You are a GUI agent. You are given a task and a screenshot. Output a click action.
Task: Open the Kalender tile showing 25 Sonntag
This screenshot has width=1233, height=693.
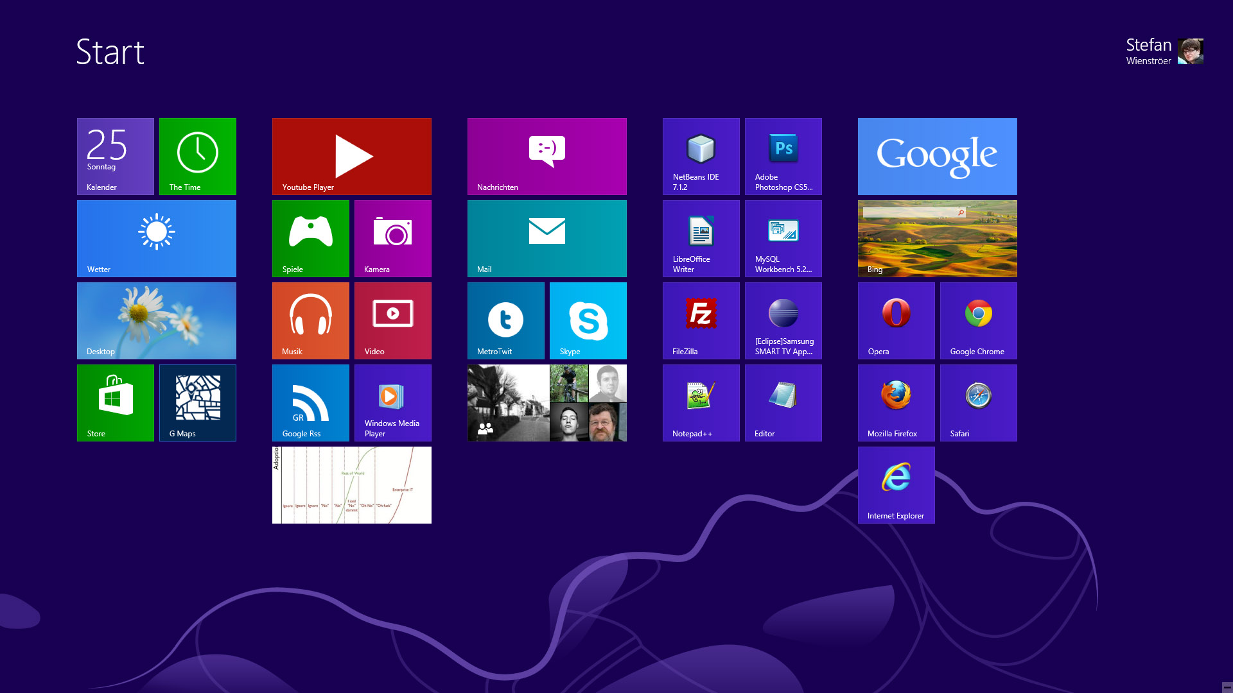(116, 157)
